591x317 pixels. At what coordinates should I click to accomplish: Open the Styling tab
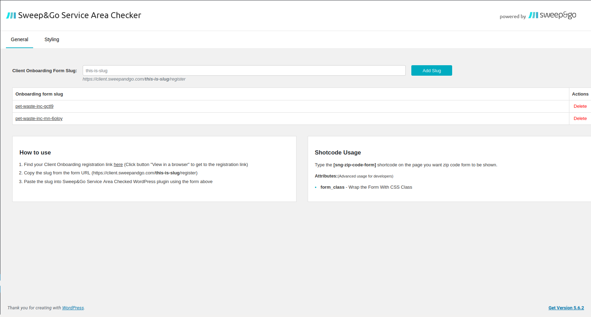click(x=52, y=39)
